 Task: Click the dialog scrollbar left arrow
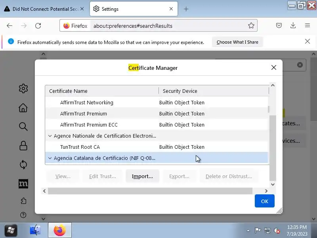click(x=44, y=191)
